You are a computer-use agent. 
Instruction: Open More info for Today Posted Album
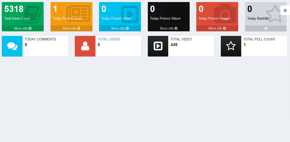(169, 29)
